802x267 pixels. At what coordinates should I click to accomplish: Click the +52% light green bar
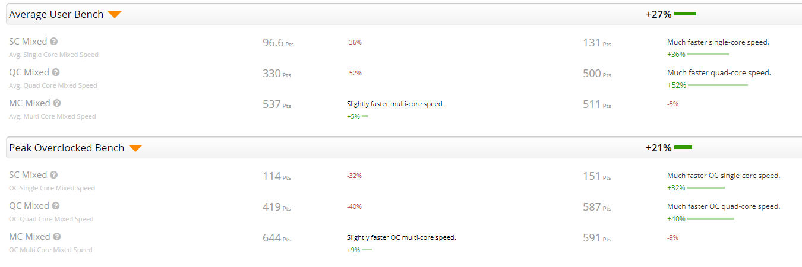pyautogui.click(x=718, y=85)
